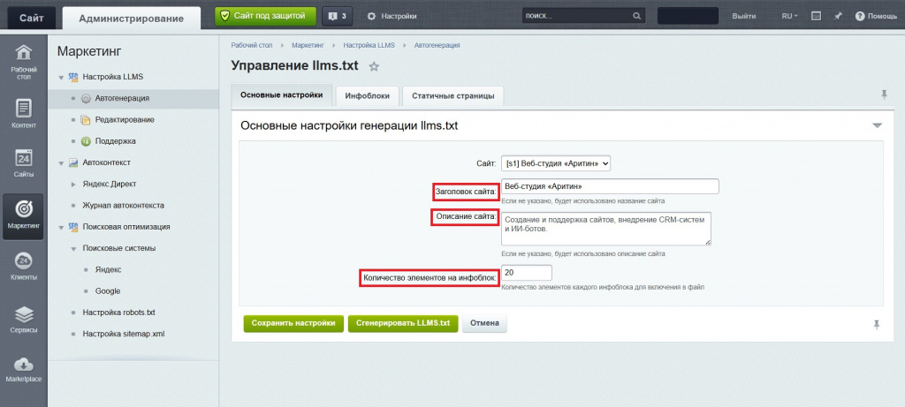Image resolution: width=905 pixels, height=407 pixels.
Task: Open the Сервисы sidebar section
Action: tap(23, 320)
